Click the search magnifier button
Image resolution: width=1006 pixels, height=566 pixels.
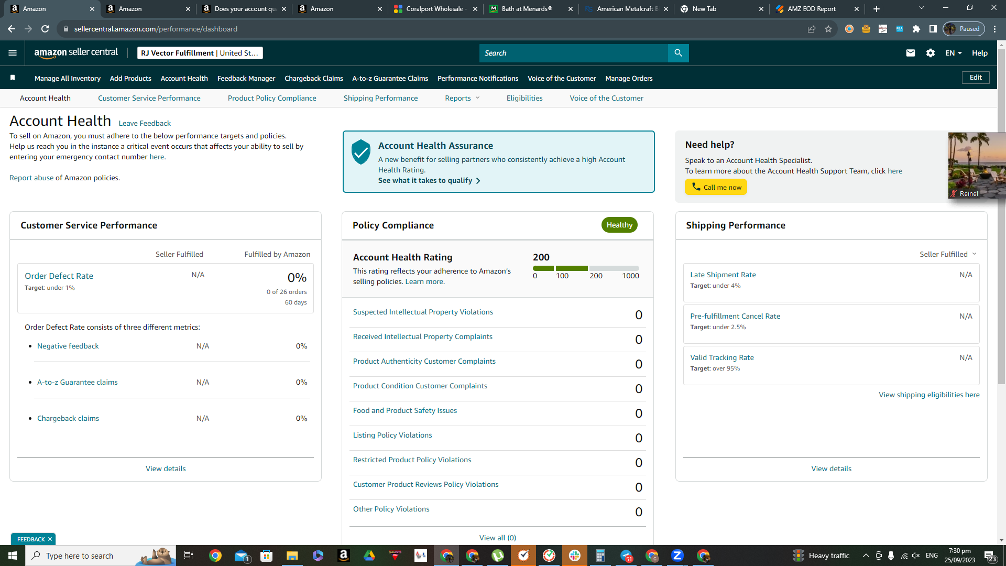click(678, 53)
